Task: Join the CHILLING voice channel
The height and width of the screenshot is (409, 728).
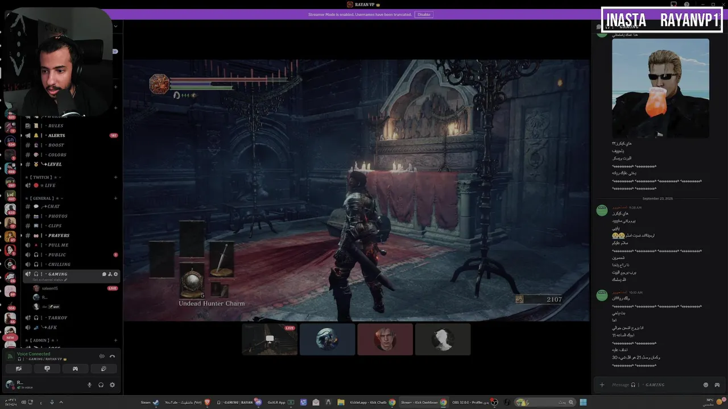Action: tap(71, 264)
